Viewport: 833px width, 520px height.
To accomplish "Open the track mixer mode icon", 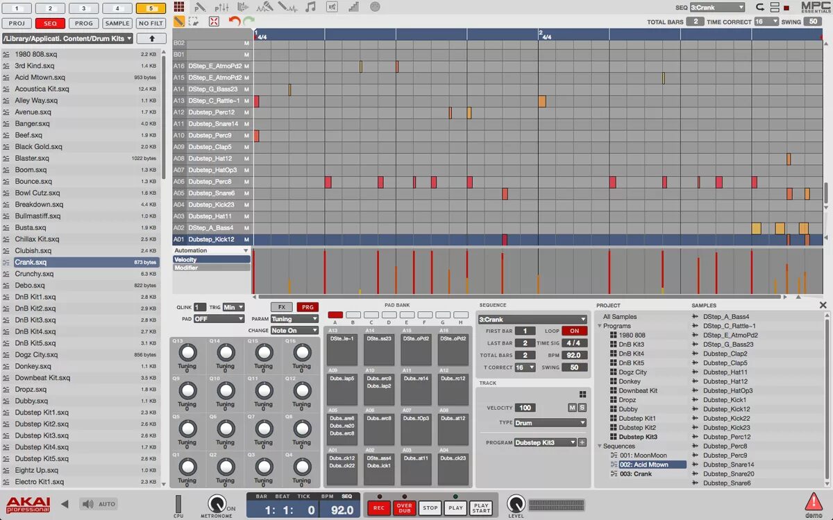I will point(243,7).
